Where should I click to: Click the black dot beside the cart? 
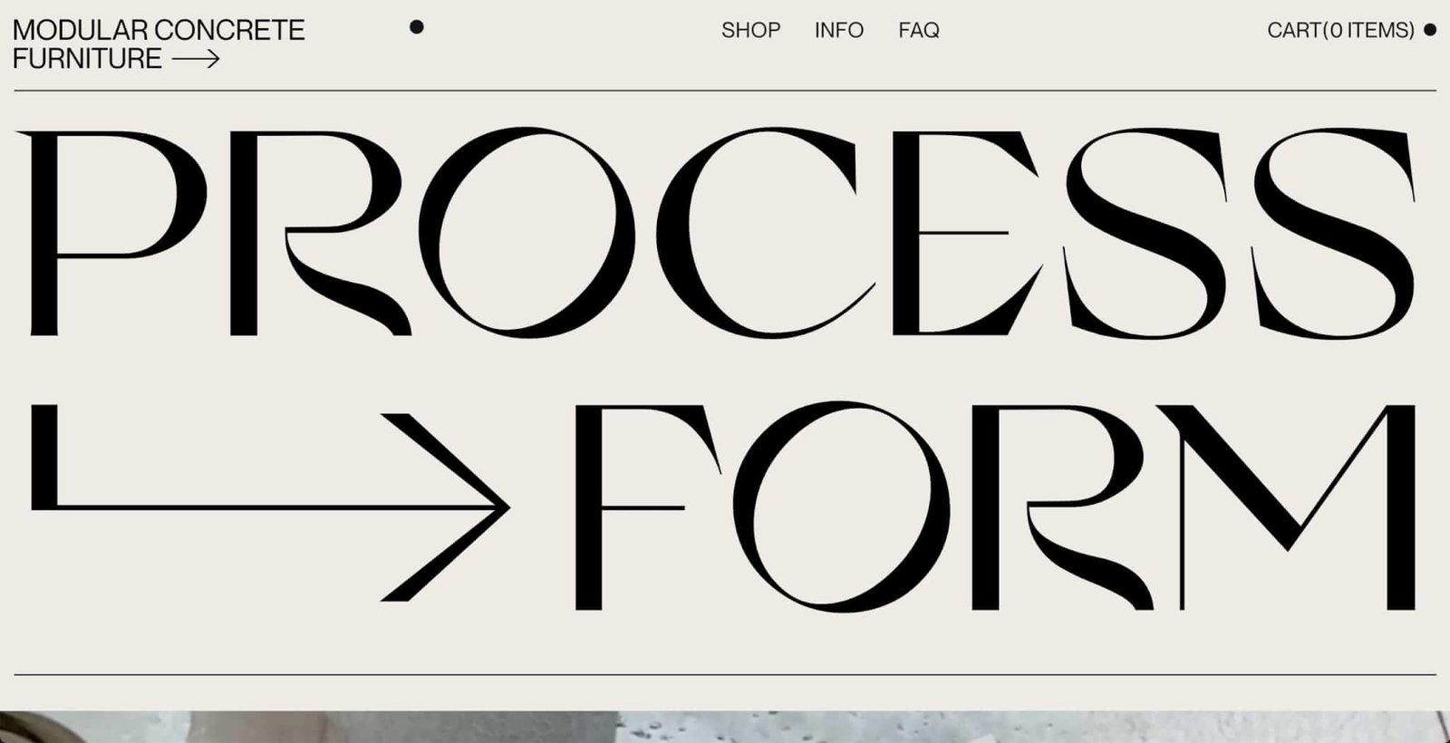coord(1430,30)
